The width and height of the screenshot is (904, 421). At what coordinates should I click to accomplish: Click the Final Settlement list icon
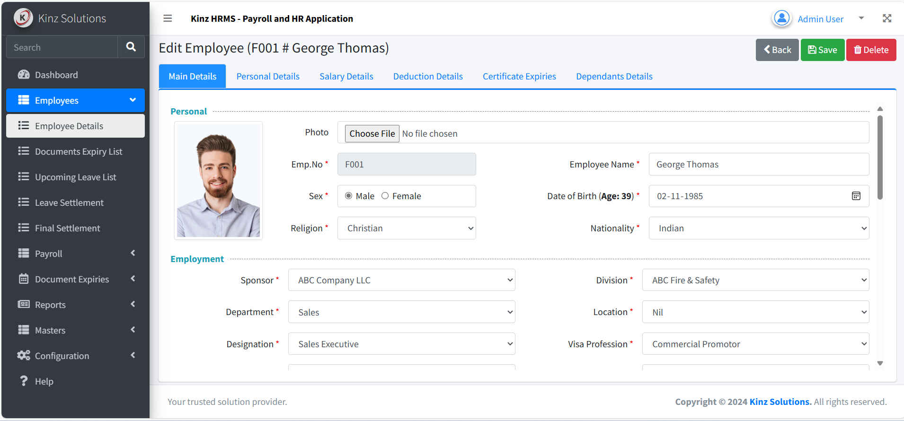tap(24, 228)
